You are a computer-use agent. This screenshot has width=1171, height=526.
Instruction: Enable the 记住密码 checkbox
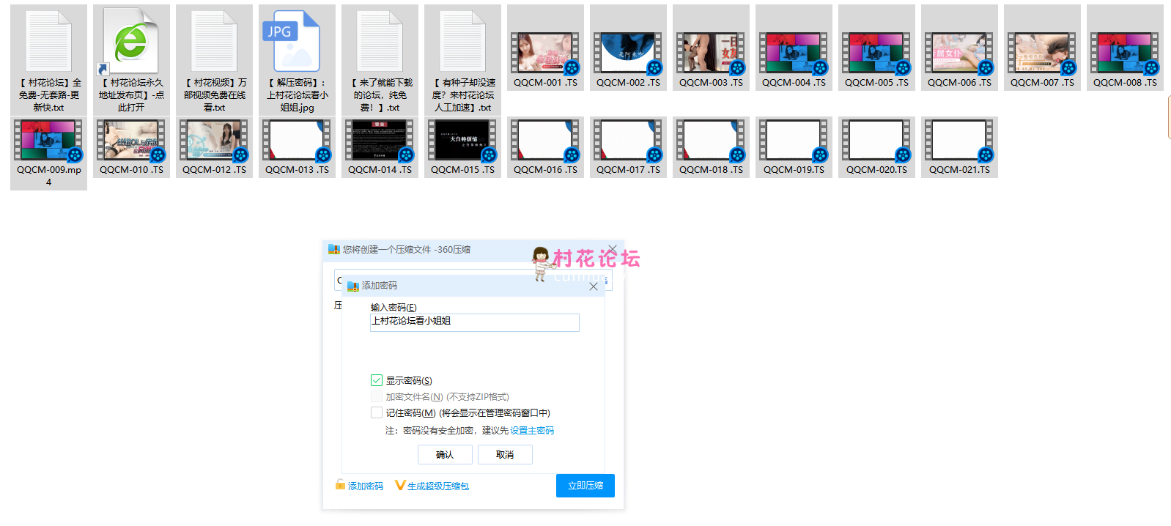377,412
